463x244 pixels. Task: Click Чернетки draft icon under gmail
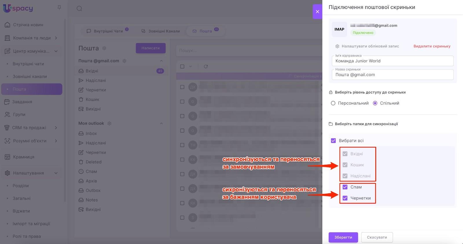[x=81, y=90]
